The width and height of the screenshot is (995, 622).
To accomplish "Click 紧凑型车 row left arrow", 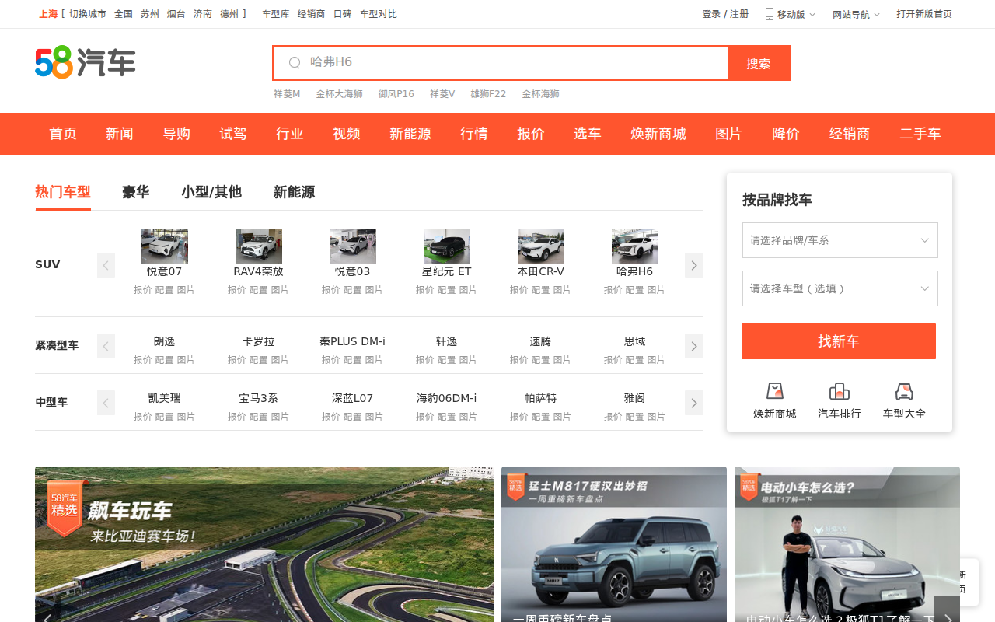I will coord(106,346).
